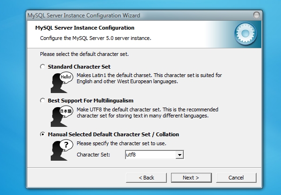Click 'Please specify the character set to use.' text

pyautogui.click(x=122, y=143)
